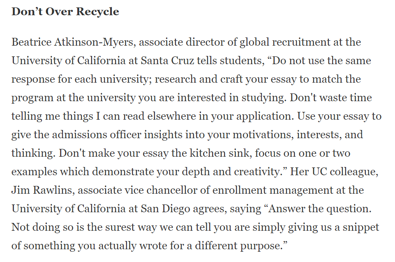The height and width of the screenshot is (262, 395).
Task: Click the phrase associate vice chancellor
Action: point(138,190)
